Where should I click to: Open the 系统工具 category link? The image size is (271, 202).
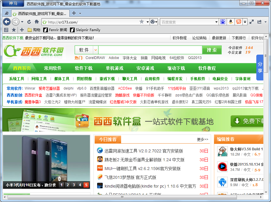(x=16, y=79)
